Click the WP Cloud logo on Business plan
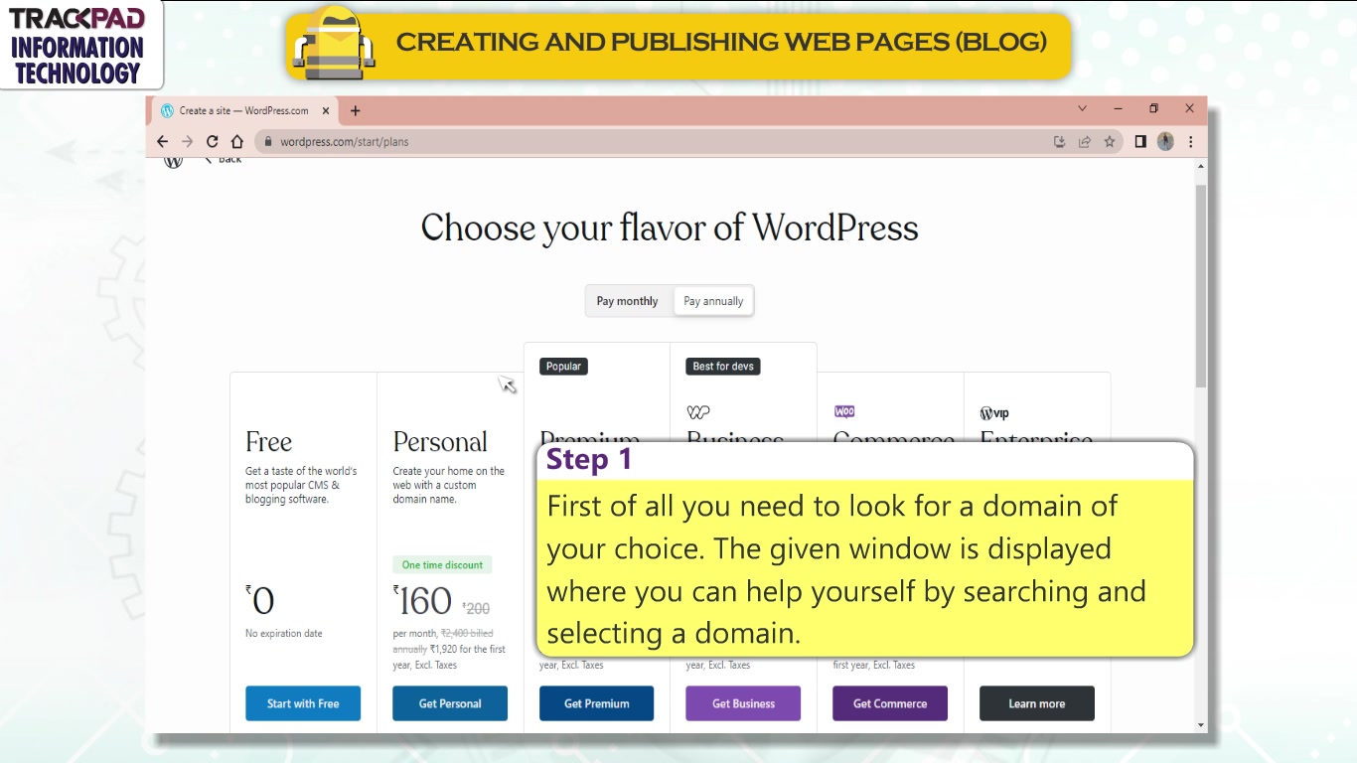 coord(698,412)
